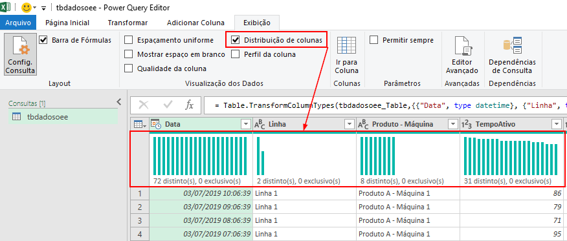567x241 pixels.
Task: Click into the formula bar text
Action: pyautogui.click(x=385, y=105)
